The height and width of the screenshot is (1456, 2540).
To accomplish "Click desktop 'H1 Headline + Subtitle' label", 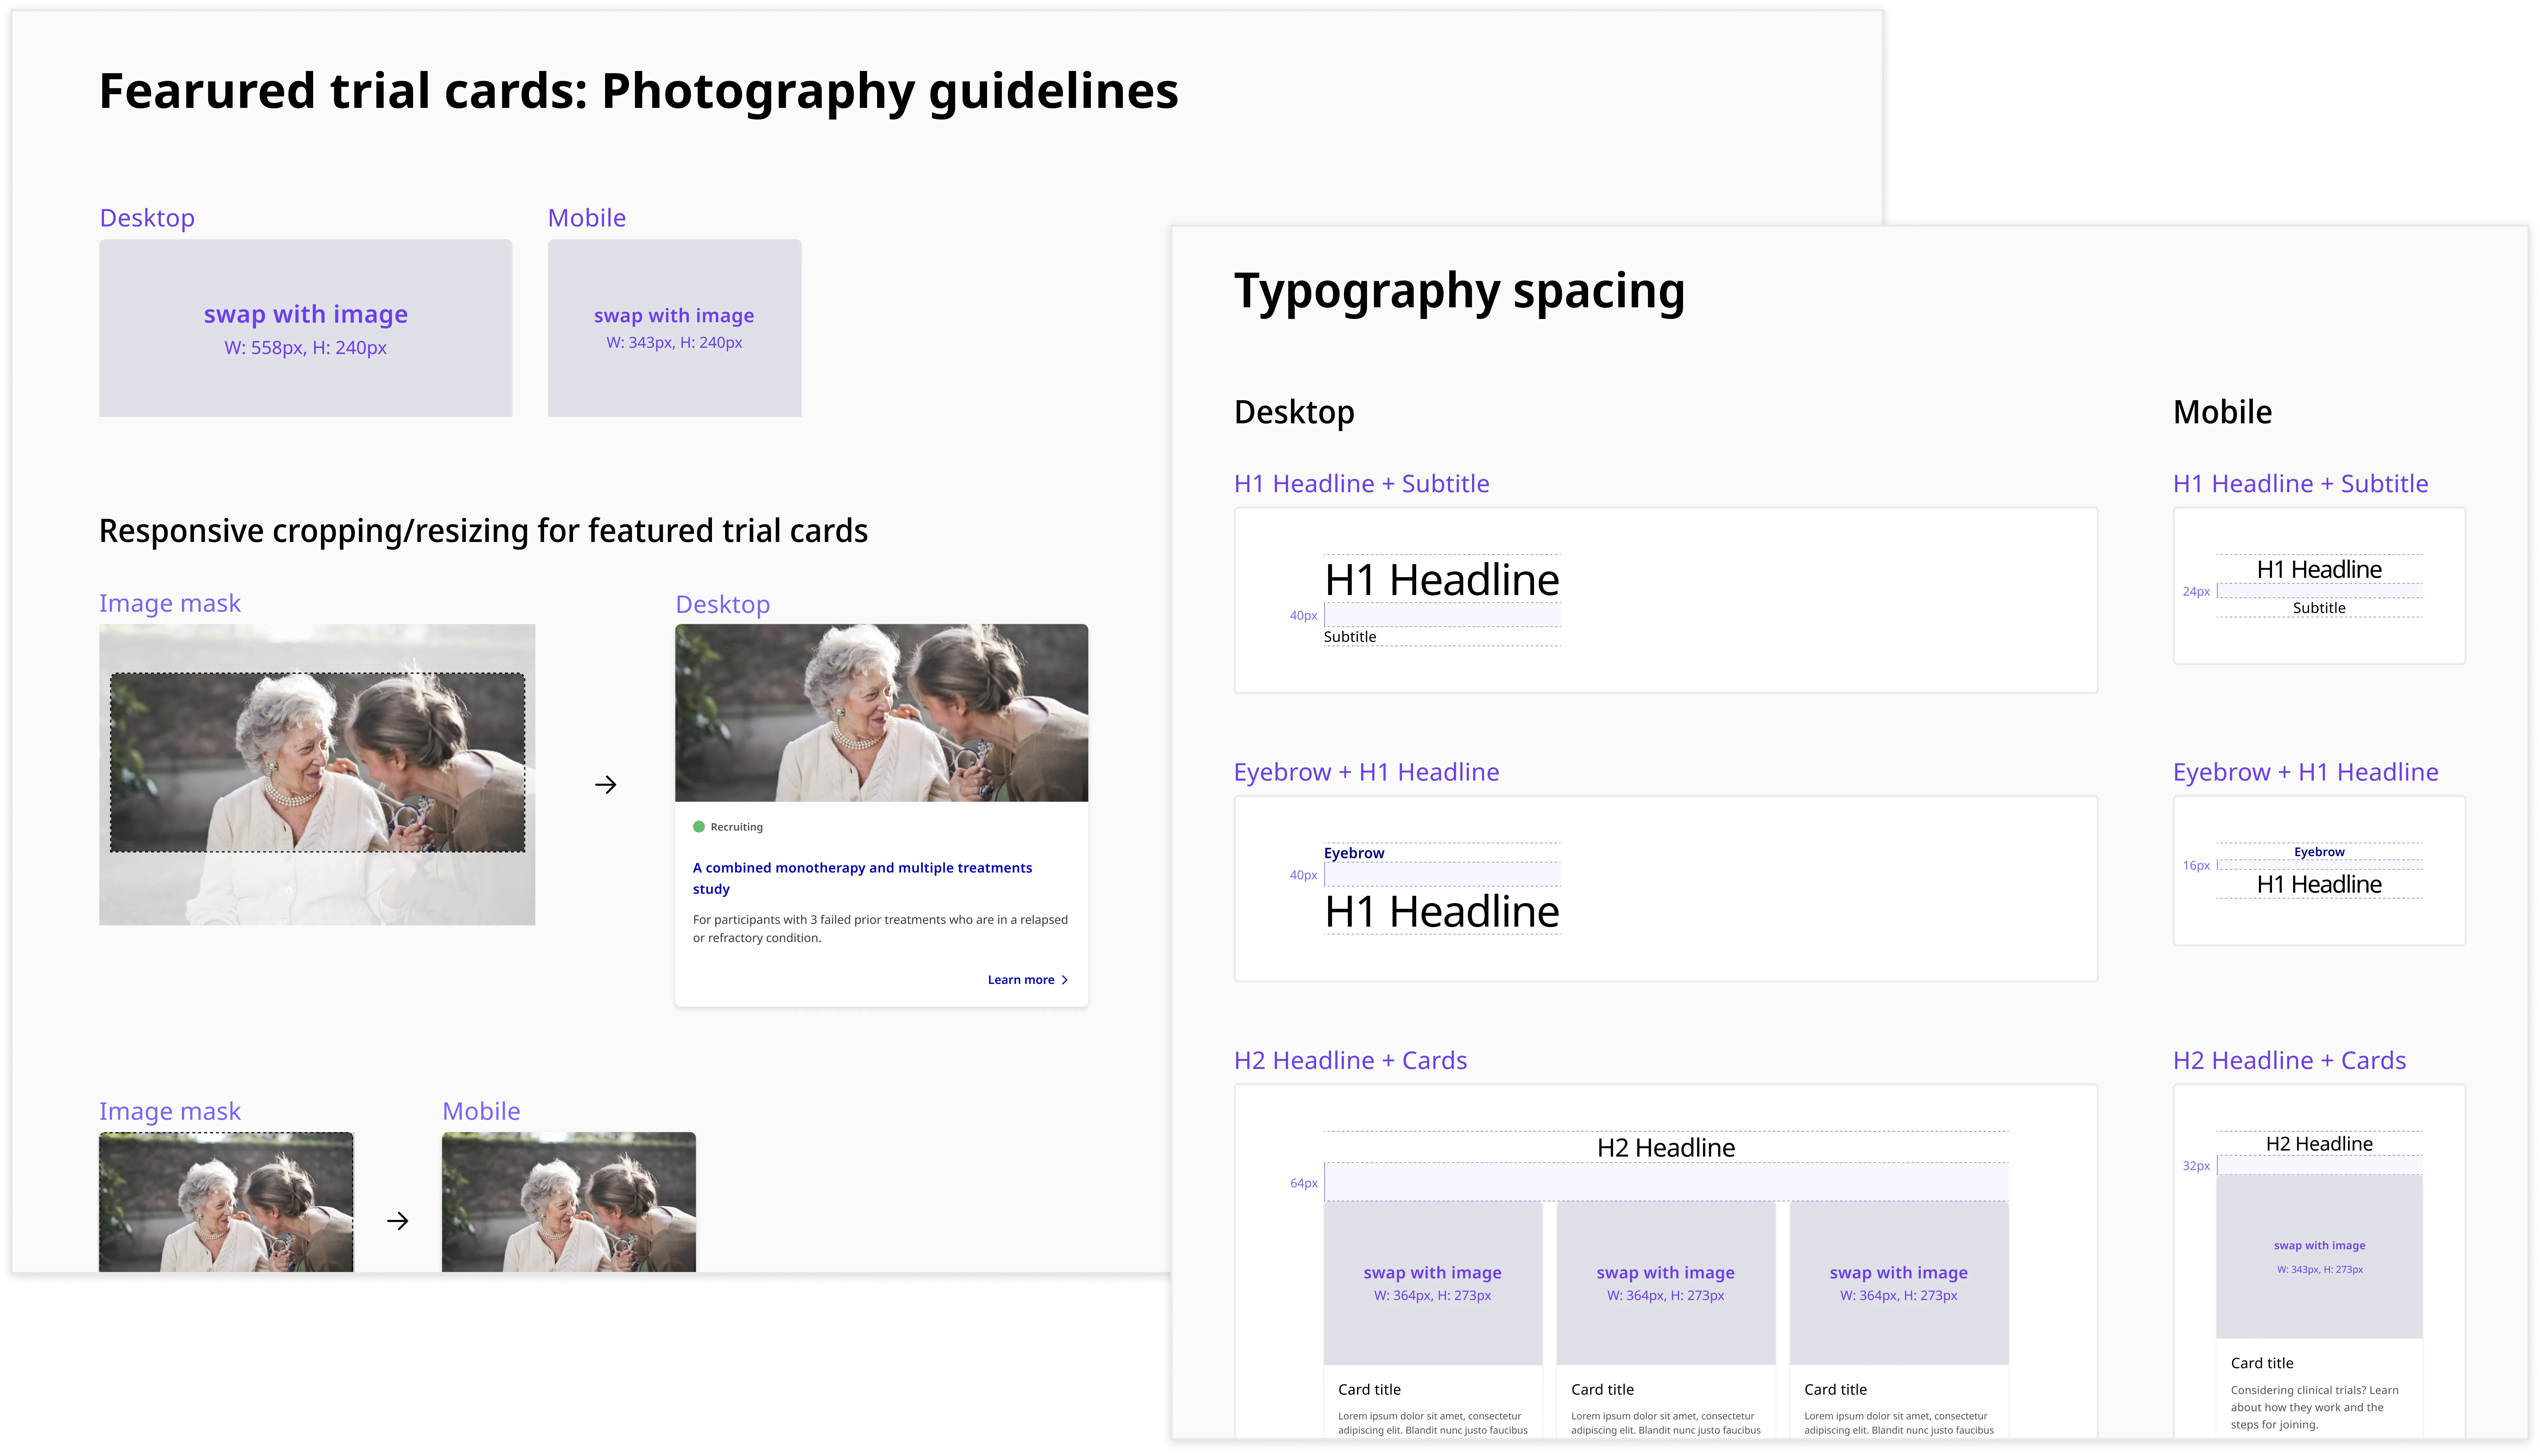I will coord(1362,484).
